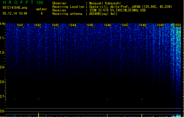This screenshot has width=184, height=117.
Task: Select the version number 1.0.0
Action: (x=40, y=2)
